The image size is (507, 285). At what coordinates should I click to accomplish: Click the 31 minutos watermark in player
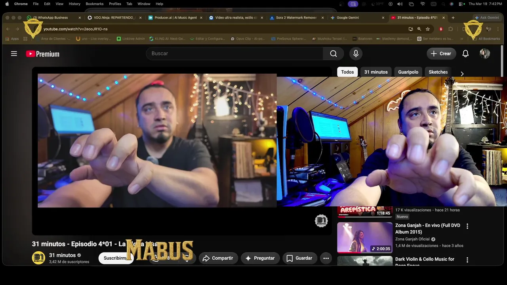click(x=321, y=221)
